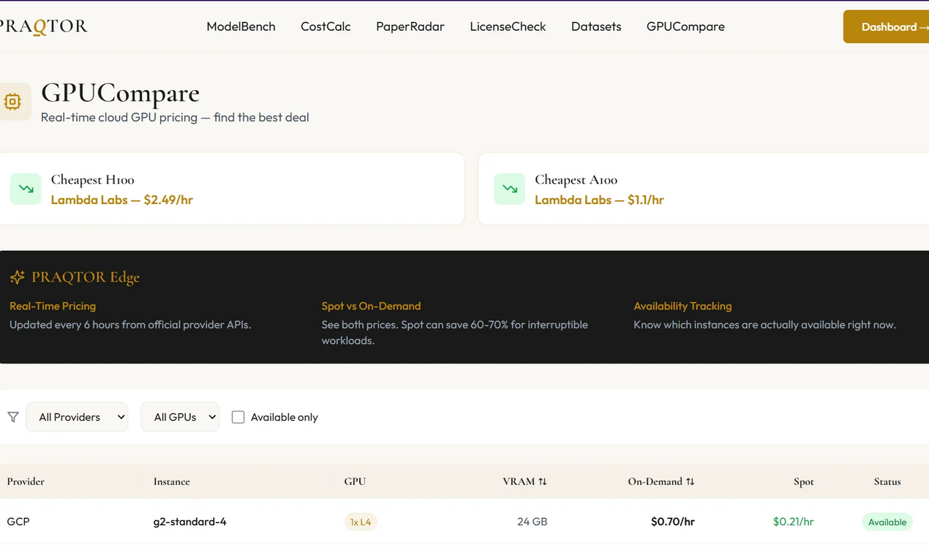
Task: Click Lambda Labs — $2.49/hr text
Action: (122, 200)
